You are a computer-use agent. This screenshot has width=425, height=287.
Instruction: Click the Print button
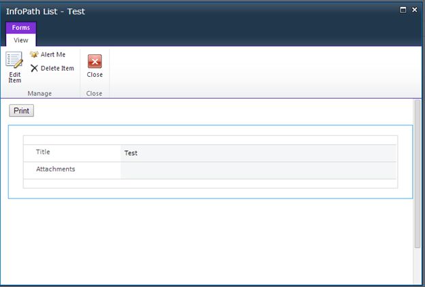pyautogui.click(x=21, y=111)
